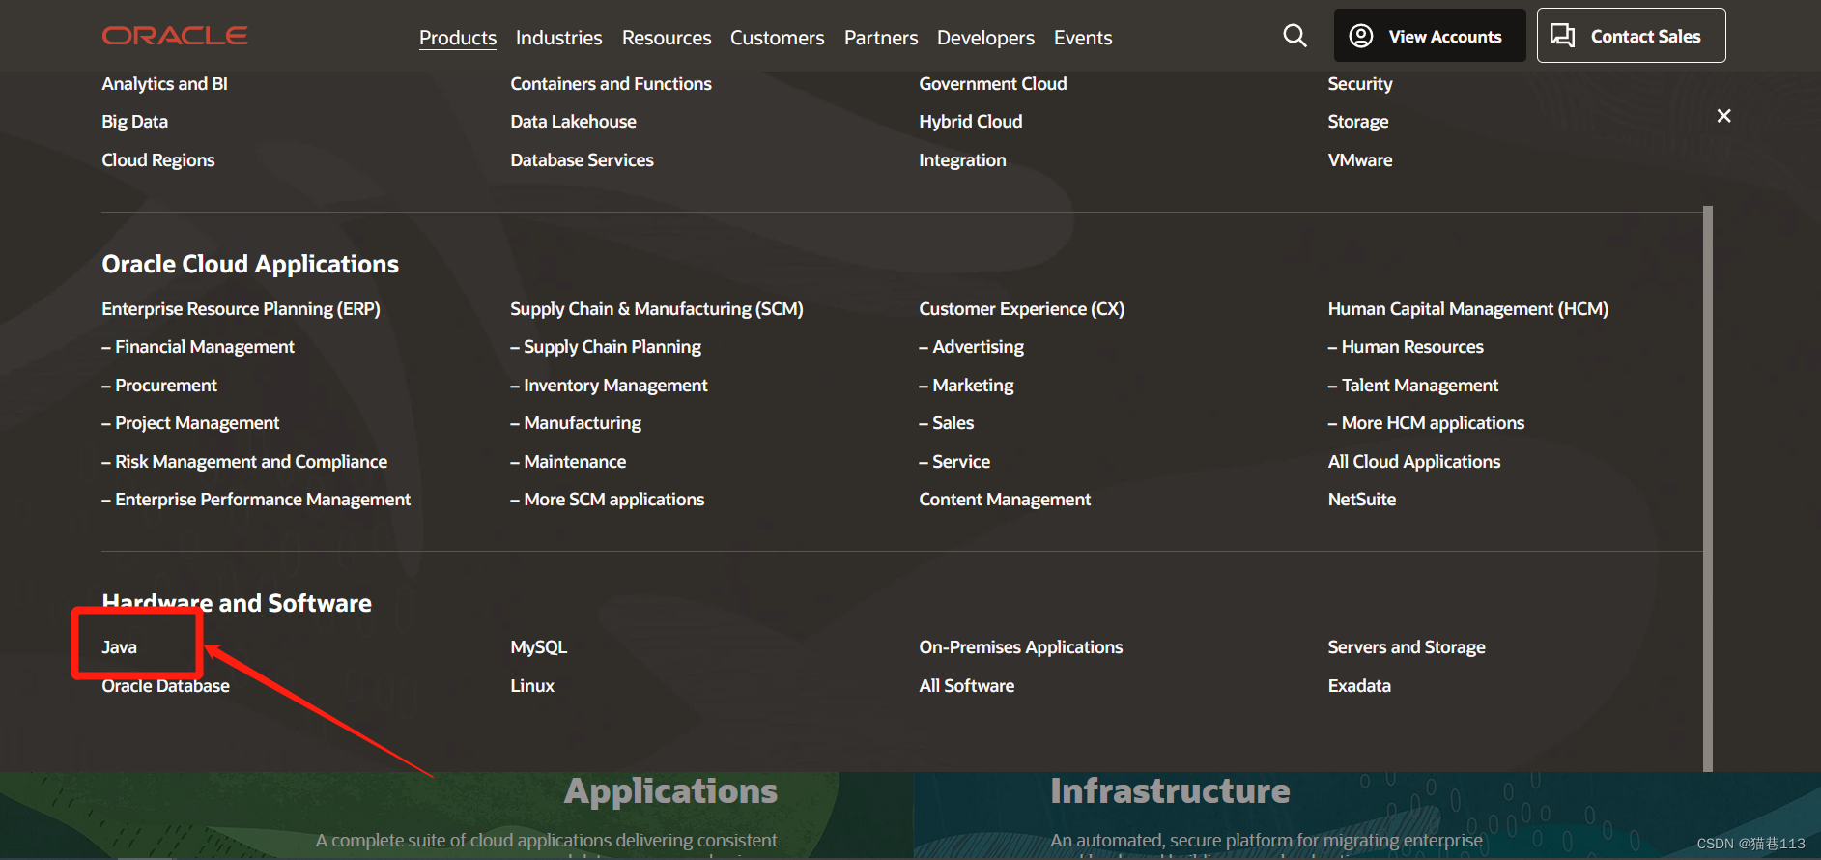Open the Integration link
Image resolution: width=1821 pixels, height=860 pixels.
(963, 160)
